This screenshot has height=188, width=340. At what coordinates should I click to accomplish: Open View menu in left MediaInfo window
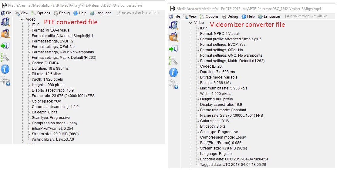pos(22,13)
